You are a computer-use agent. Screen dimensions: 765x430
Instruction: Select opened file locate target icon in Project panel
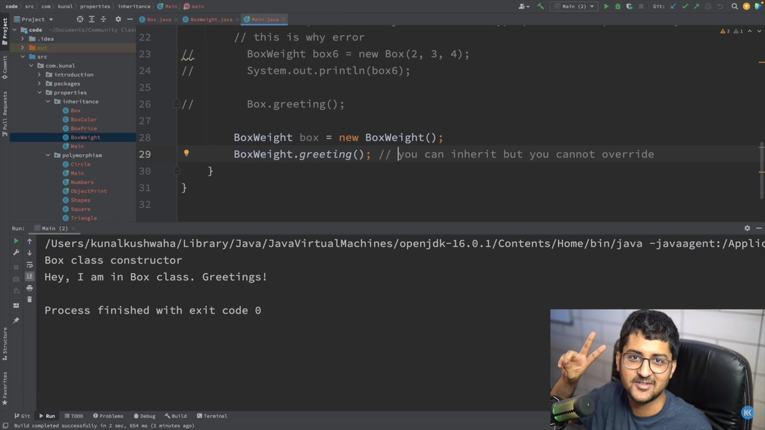(x=80, y=20)
